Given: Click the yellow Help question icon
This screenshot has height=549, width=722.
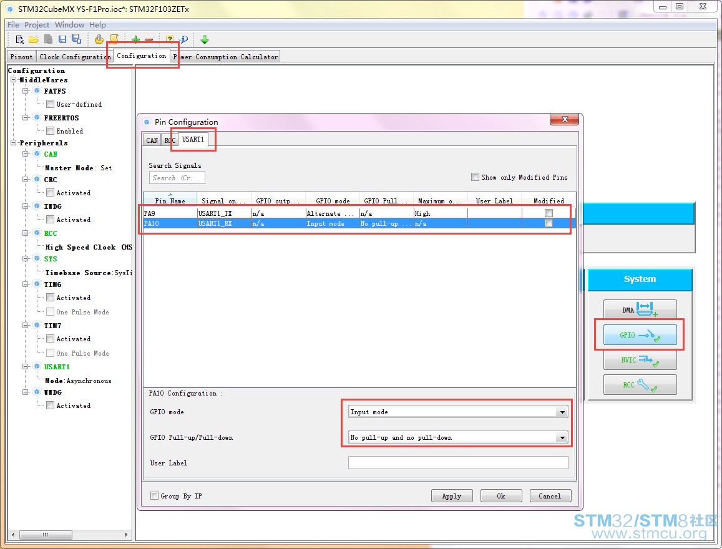Looking at the screenshot, I should click(x=170, y=39).
